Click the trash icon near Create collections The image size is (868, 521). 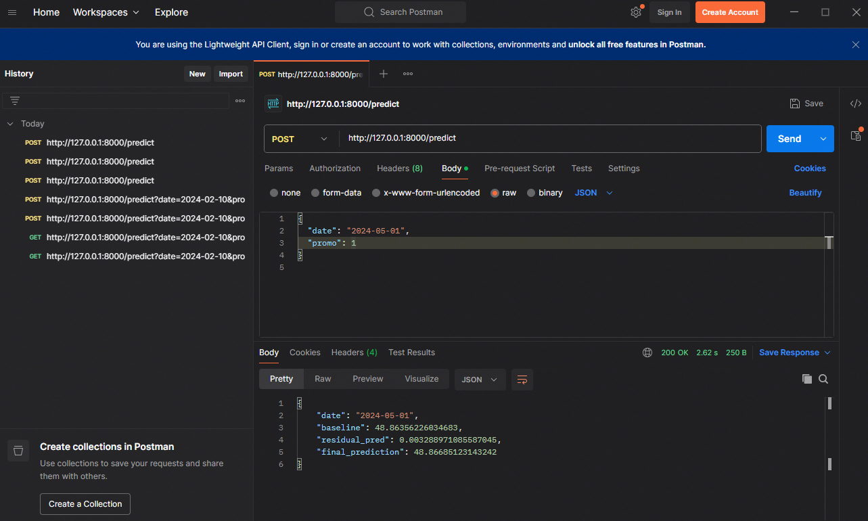pyautogui.click(x=18, y=450)
